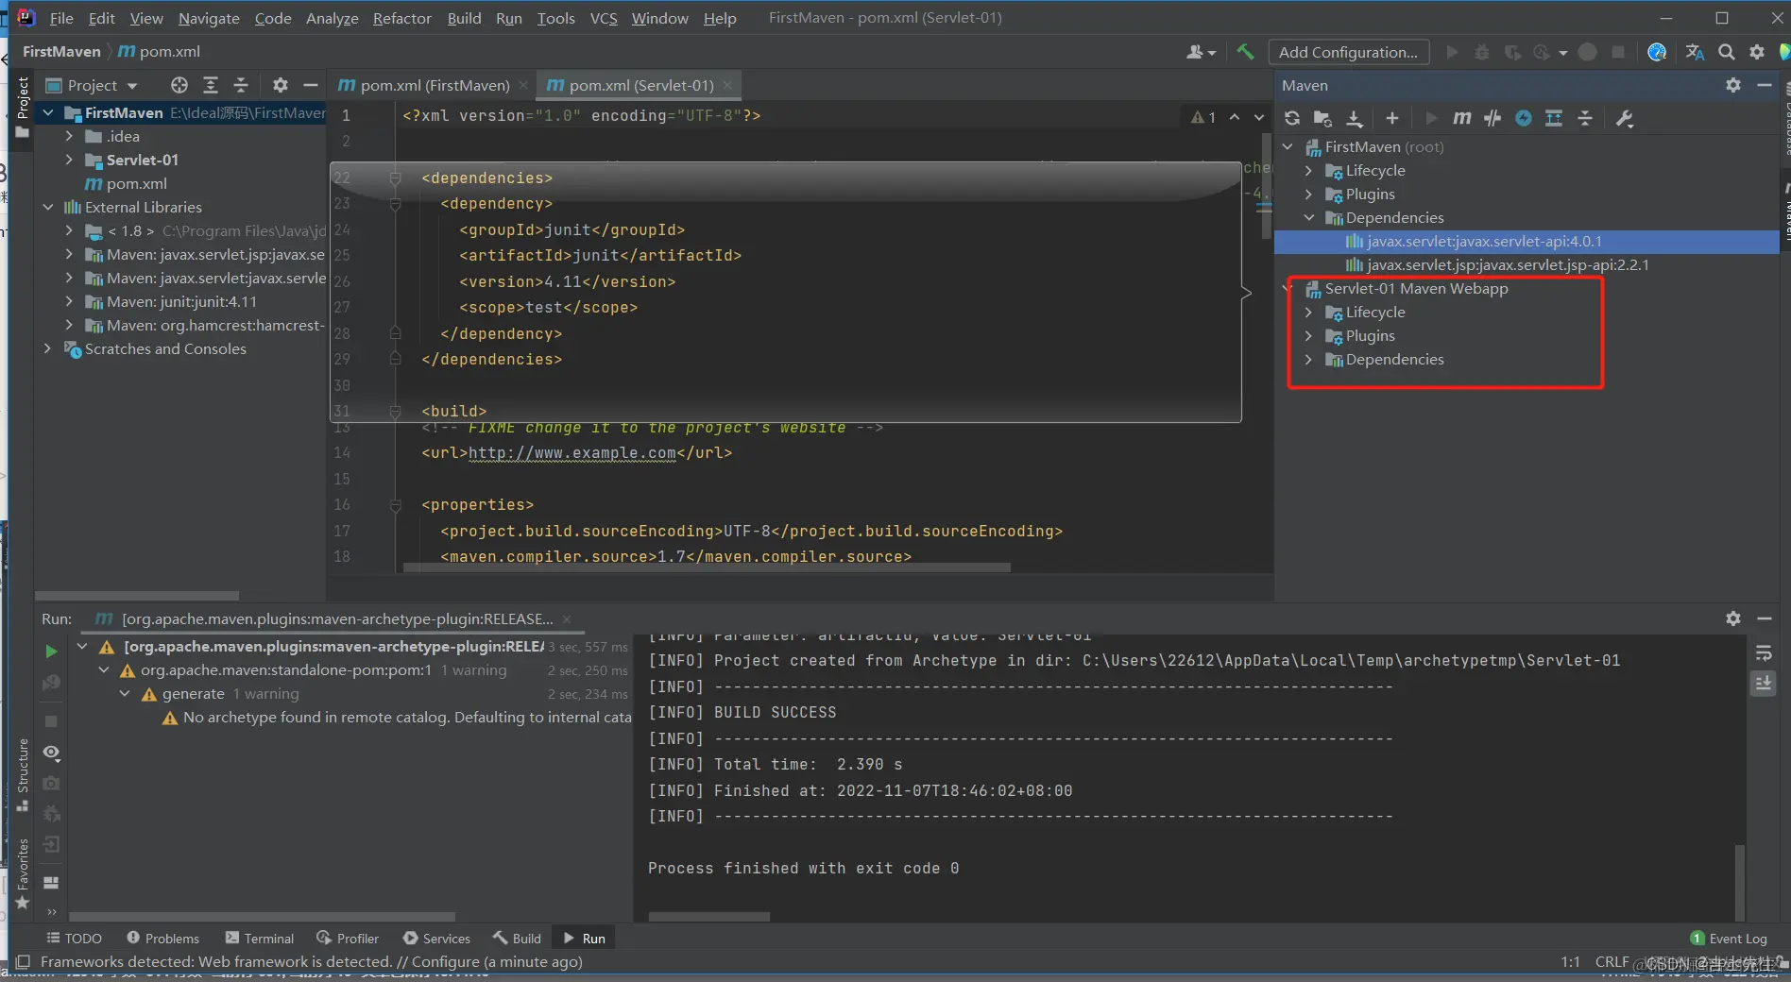The image size is (1791, 982).
Task: Click Add Configuration button
Action: tap(1347, 52)
